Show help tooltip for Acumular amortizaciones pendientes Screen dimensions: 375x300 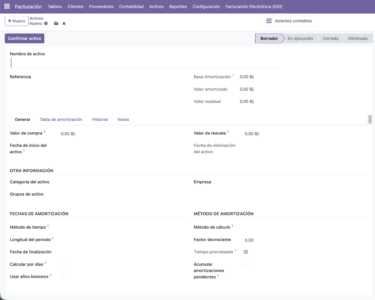pos(218,275)
